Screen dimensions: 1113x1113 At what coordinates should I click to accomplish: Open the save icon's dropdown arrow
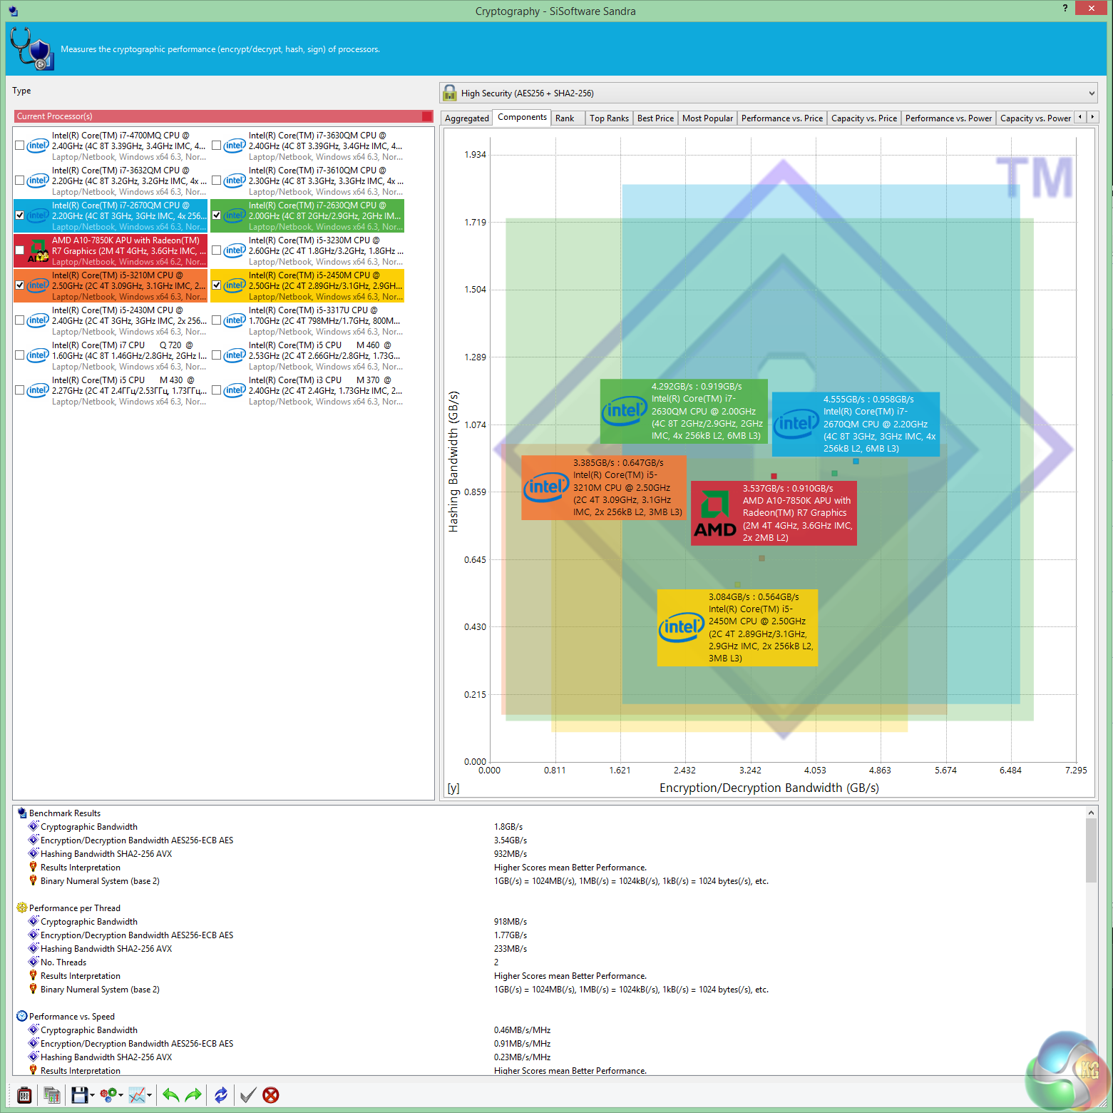point(92,1095)
